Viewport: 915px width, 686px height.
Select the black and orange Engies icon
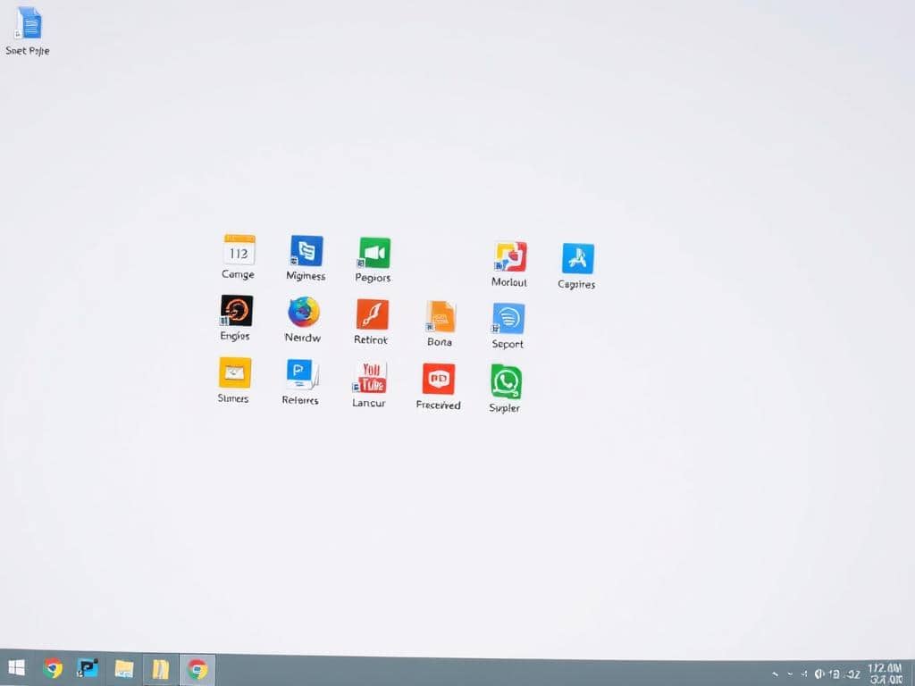click(236, 310)
